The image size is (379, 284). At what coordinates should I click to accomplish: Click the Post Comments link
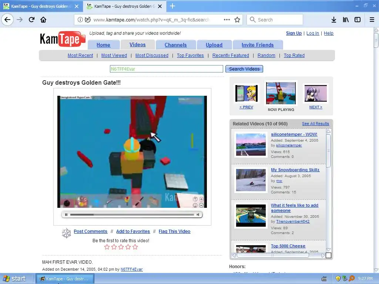tap(90, 231)
